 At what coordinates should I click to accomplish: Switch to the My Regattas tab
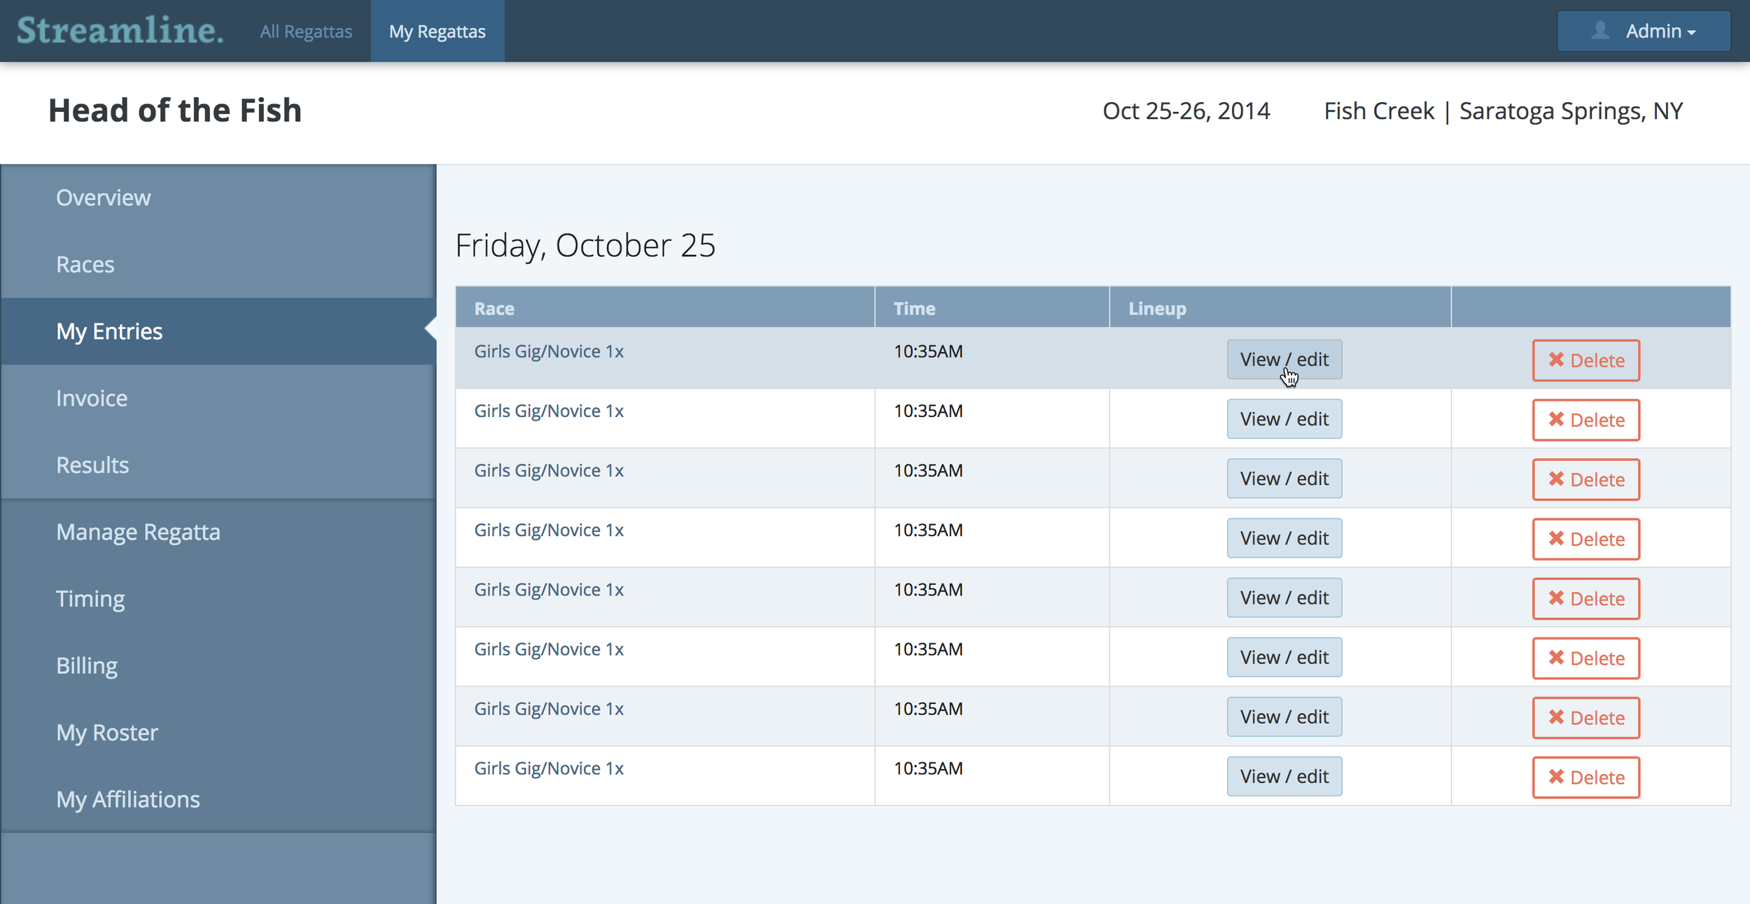coord(437,31)
